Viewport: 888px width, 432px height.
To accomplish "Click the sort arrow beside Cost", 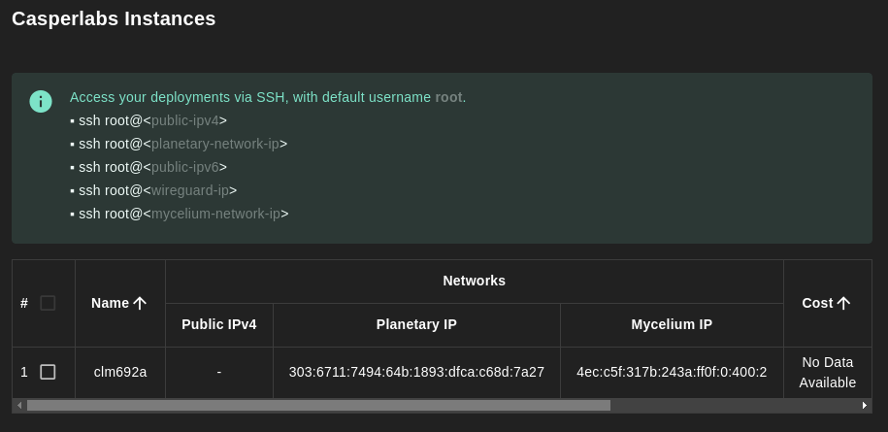I will (x=843, y=303).
